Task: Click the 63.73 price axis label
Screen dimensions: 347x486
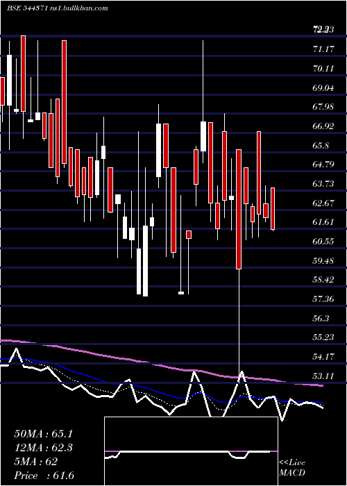Action: click(x=323, y=183)
